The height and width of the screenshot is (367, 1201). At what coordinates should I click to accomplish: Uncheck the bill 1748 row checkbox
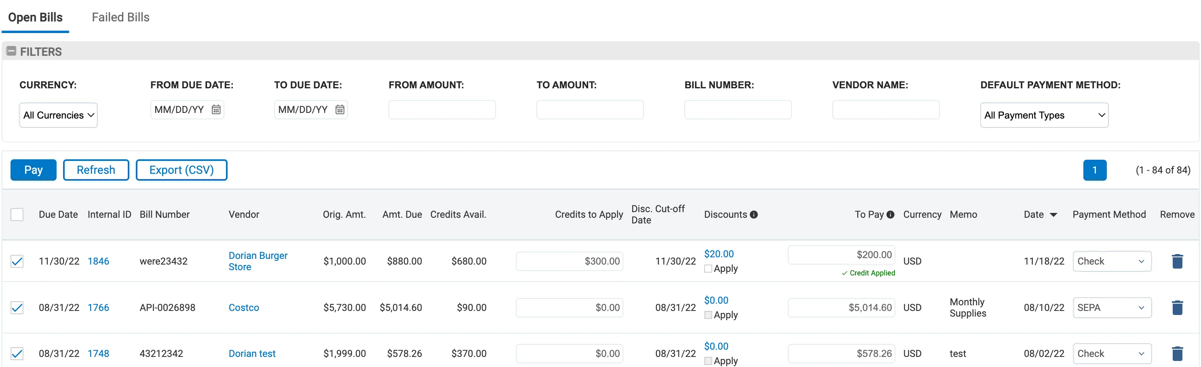(17, 354)
